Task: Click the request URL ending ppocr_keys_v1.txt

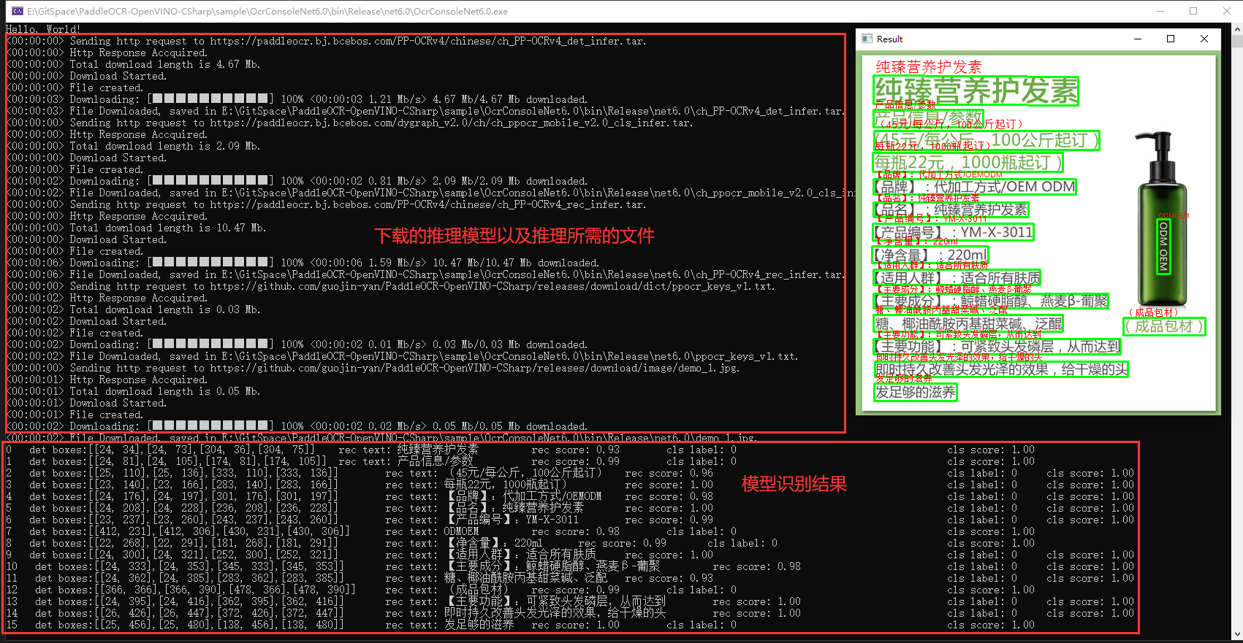Action: pos(493,286)
